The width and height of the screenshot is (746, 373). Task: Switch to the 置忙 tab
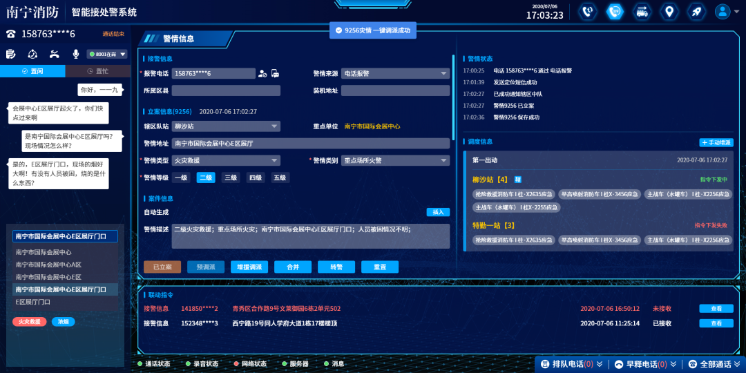[98, 71]
